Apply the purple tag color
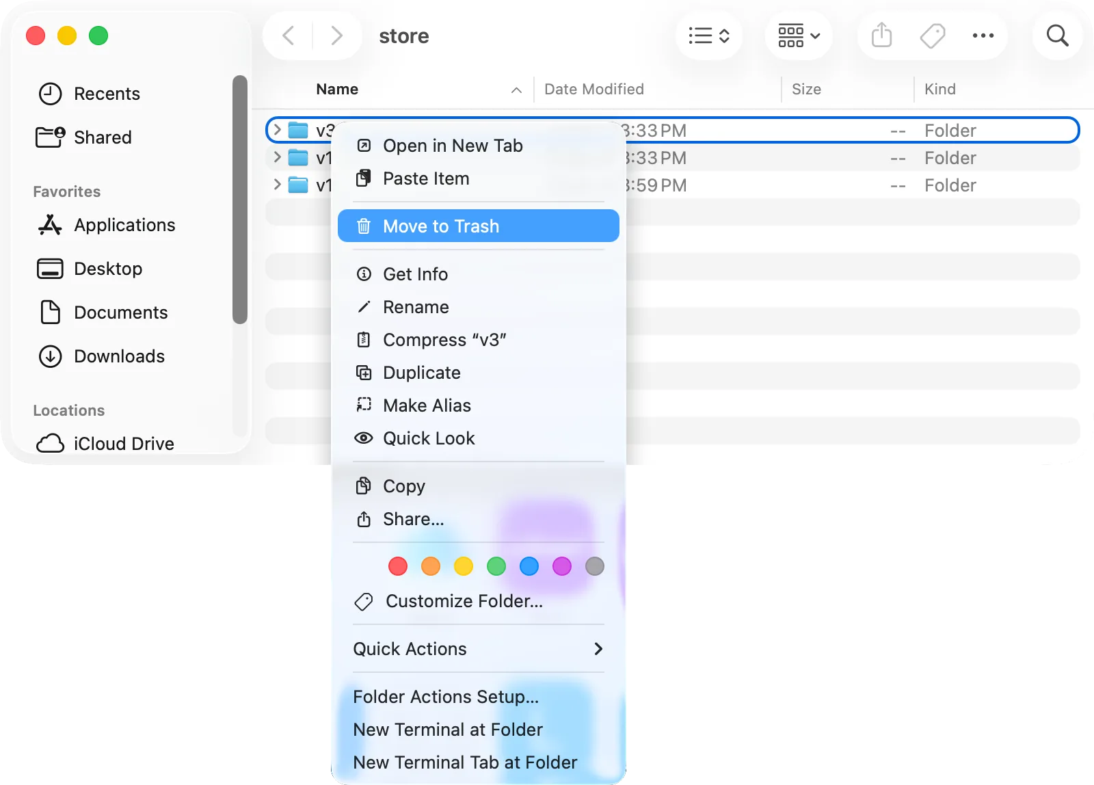The height and width of the screenshot is (785, 1094). [x=562, y=566]
